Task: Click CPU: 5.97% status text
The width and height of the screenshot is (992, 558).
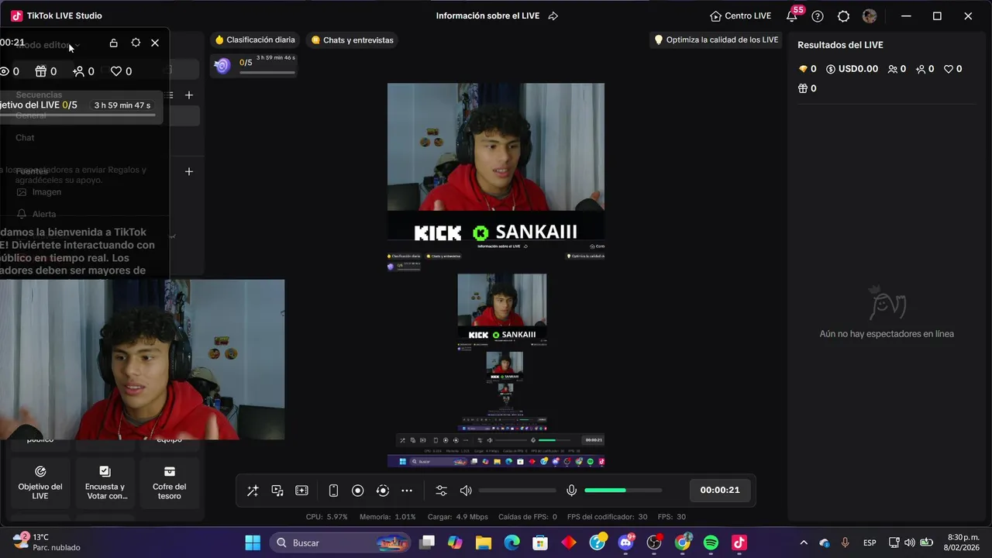Action: point(327,517)
